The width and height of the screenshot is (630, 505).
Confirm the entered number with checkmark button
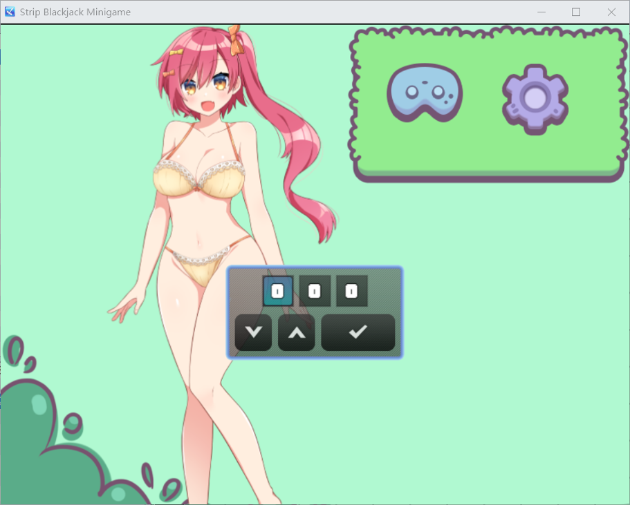click(x=358, y=332)
